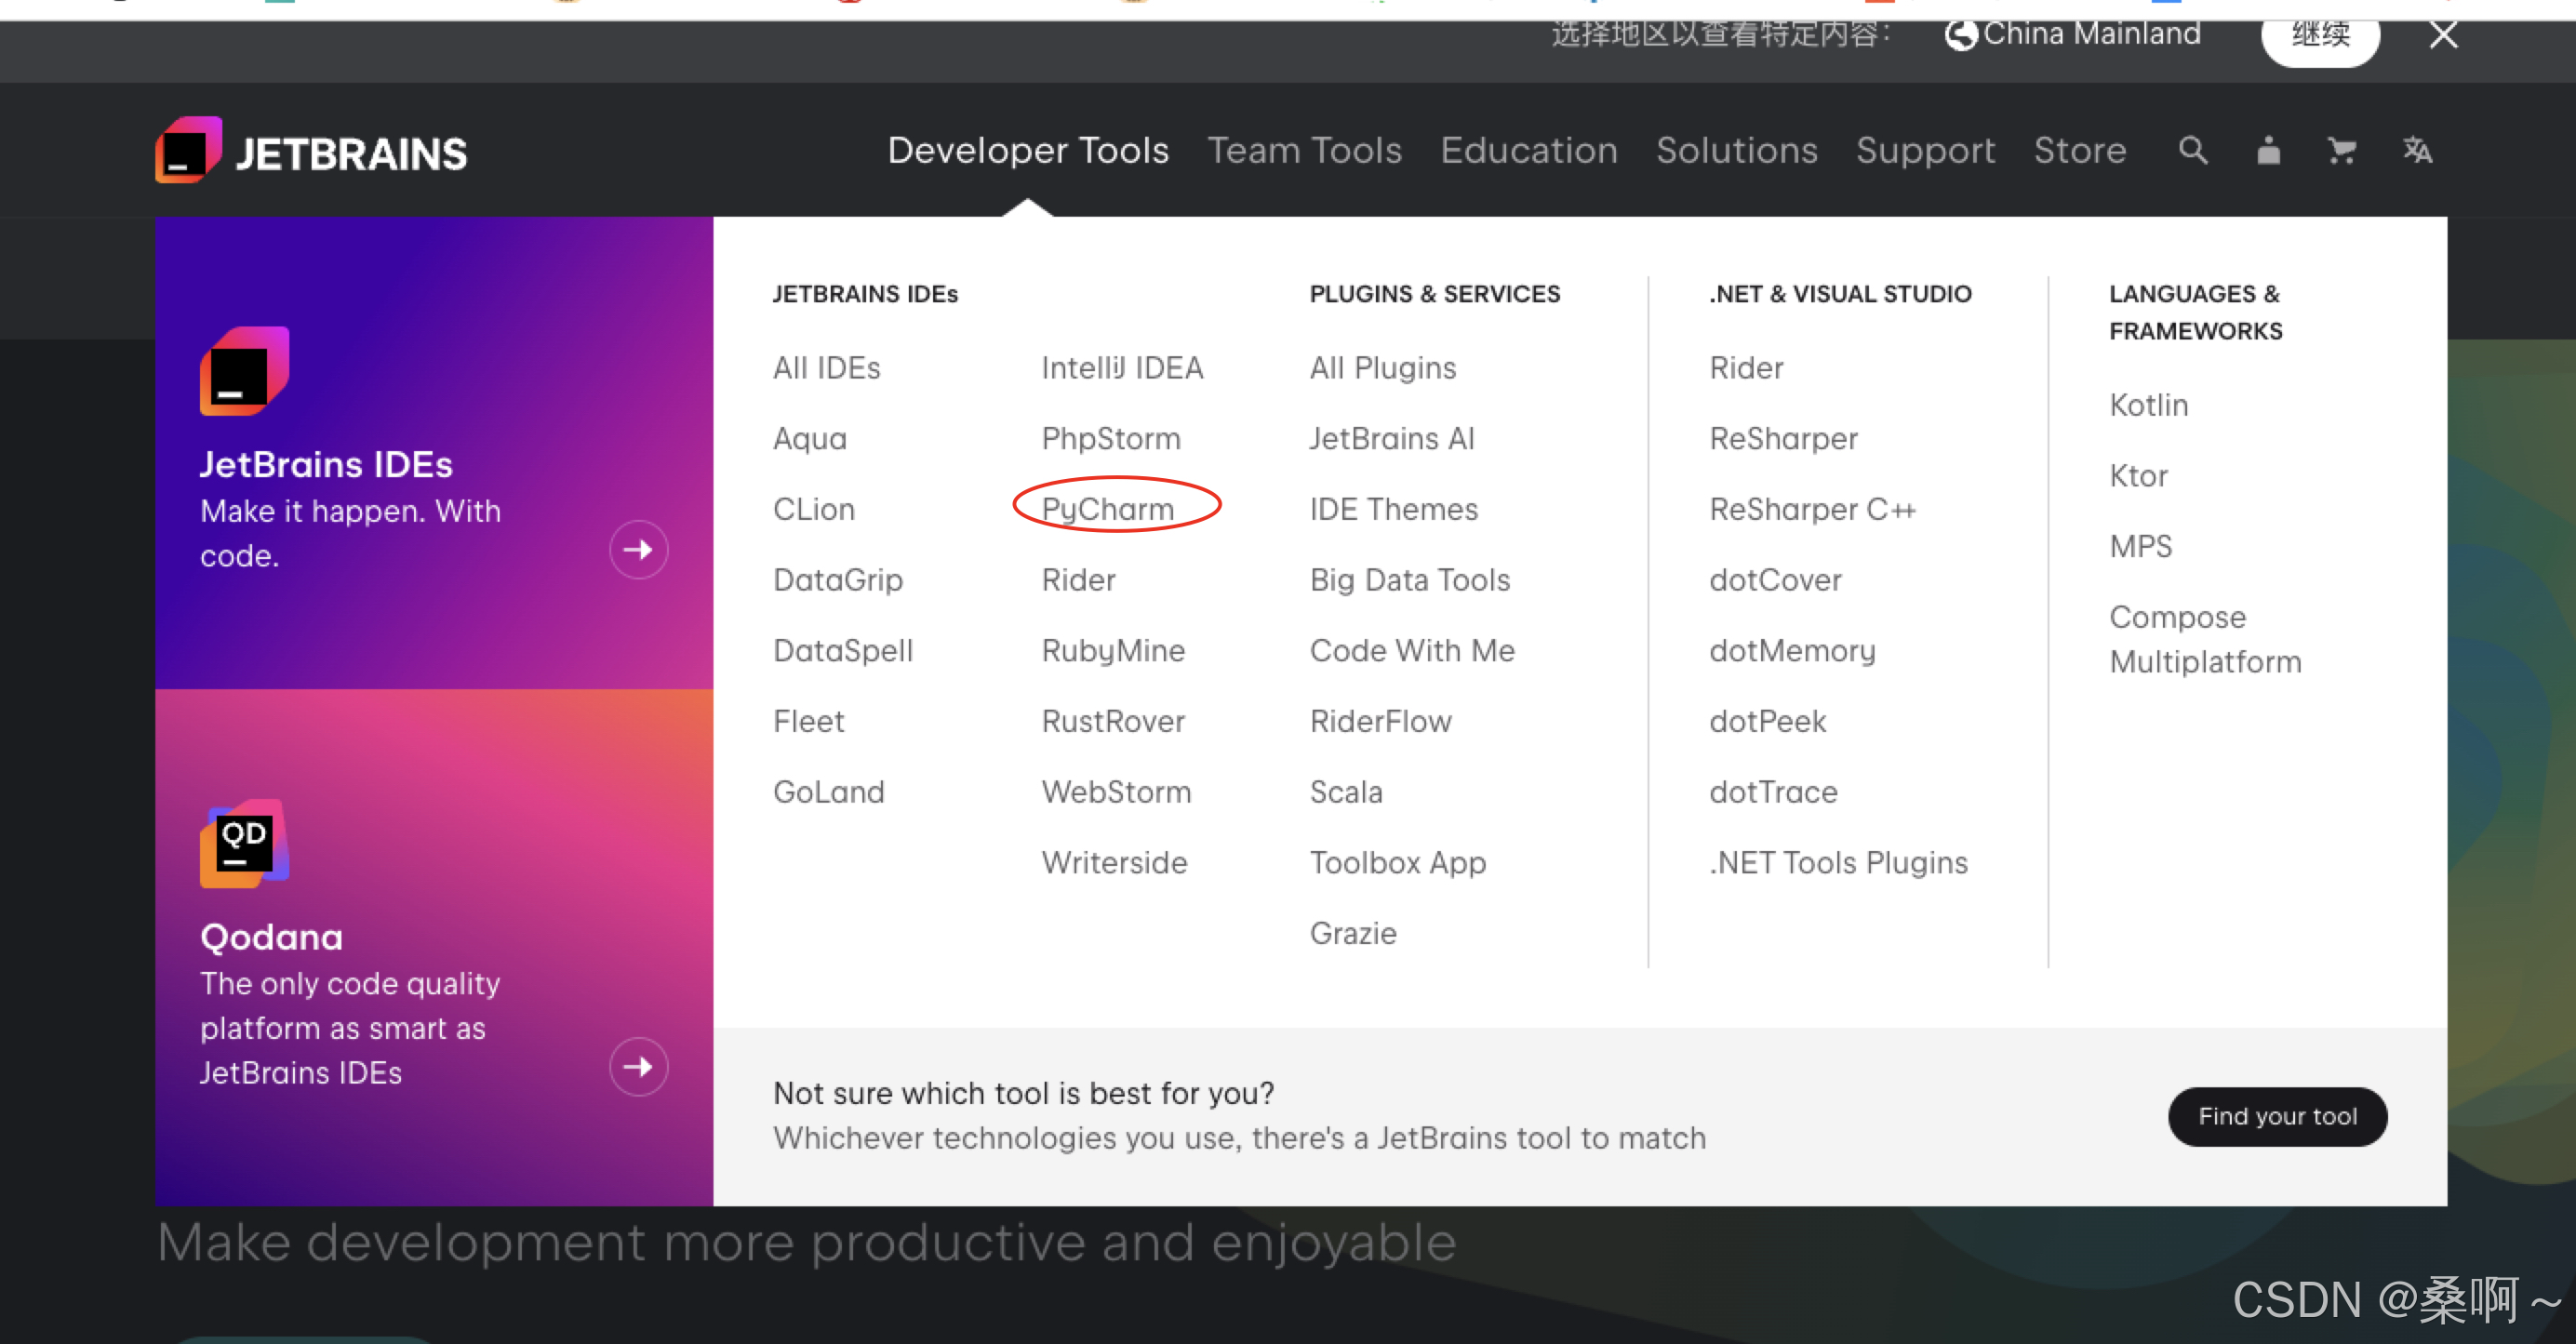The height and width of the screenshot is (1344, 2576).
Task: Open the Kotlin link
Action: [x=2148, y=405]
